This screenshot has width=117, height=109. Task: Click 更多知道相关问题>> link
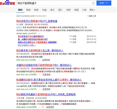[x=27, y=45]
